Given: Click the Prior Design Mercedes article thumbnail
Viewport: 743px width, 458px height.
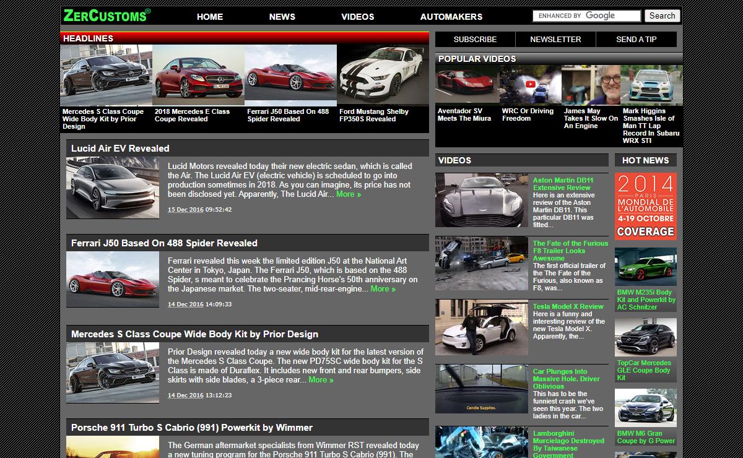Looking at the screenshot, I should tap(113, 373).
